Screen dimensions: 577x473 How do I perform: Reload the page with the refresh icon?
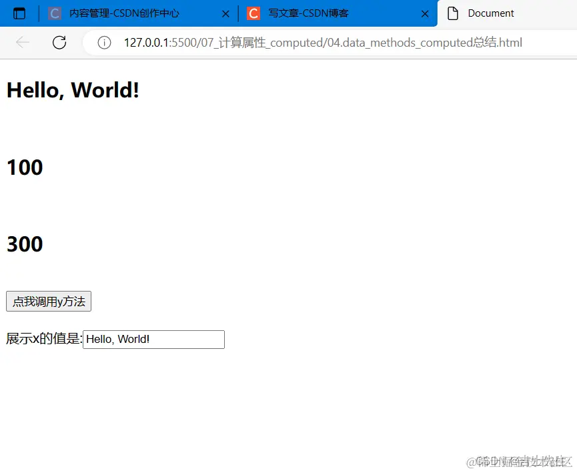(x=59, y=42)
